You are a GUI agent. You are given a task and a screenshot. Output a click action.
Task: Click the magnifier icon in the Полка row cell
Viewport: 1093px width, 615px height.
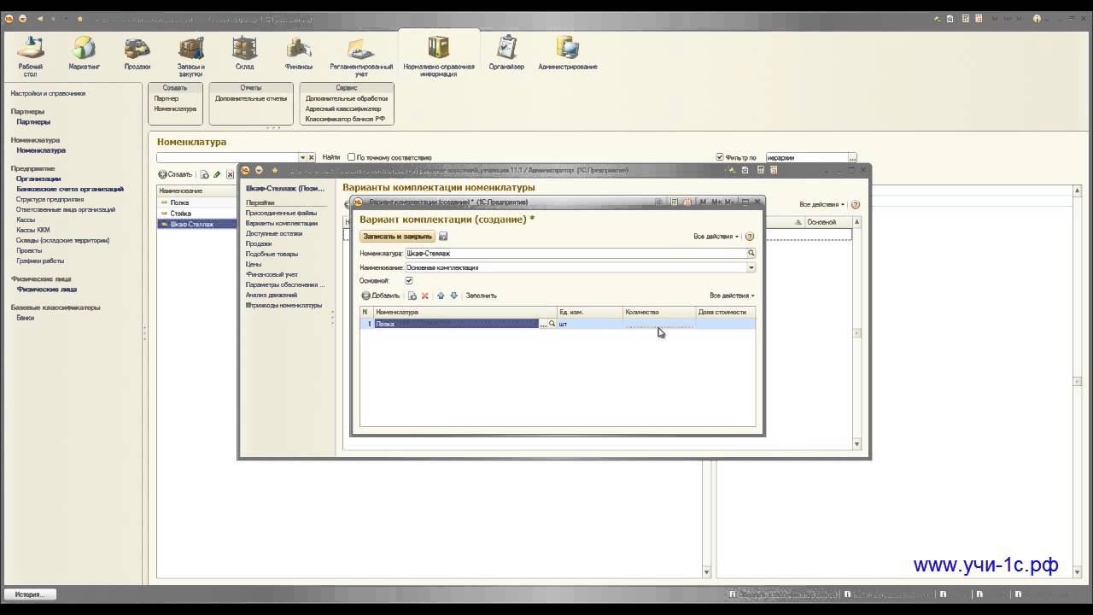(x=552, y=324)
